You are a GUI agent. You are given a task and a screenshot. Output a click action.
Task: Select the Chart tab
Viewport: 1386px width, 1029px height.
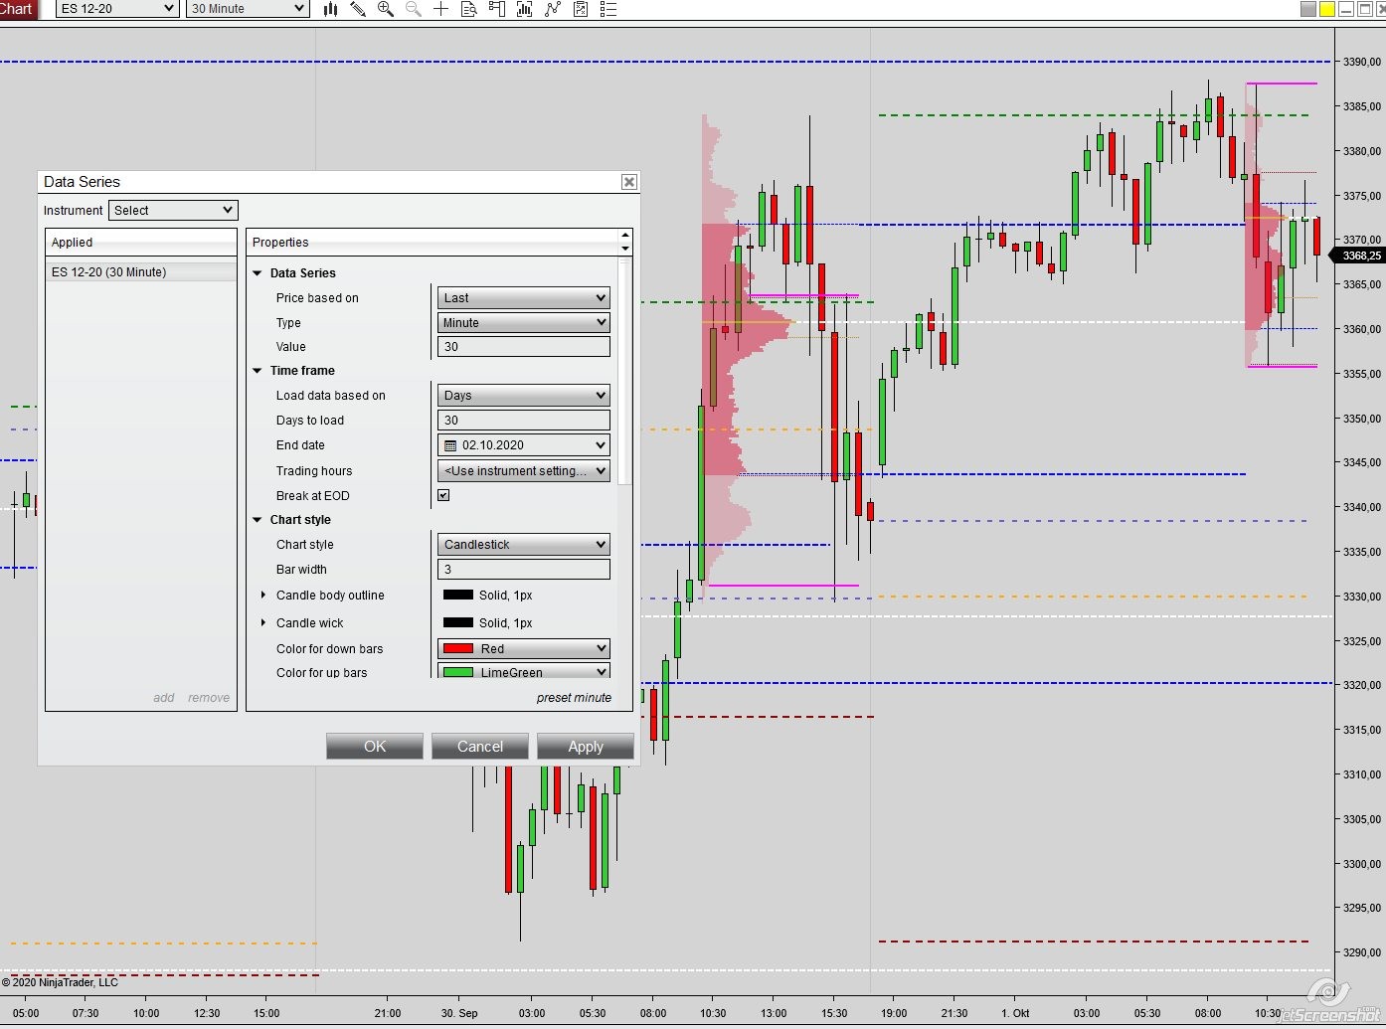(x=18, y=9)
